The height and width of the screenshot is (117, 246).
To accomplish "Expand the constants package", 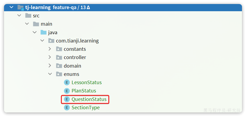I will click(x=50, y=49).
